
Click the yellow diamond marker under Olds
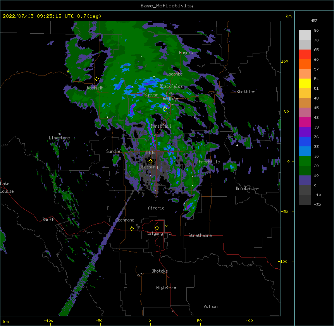click(150, 161)
